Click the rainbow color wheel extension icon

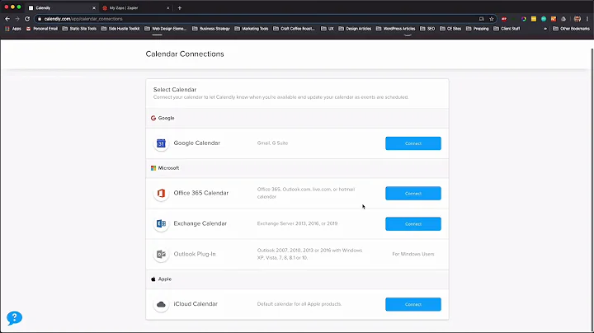(x=524, y=18)
